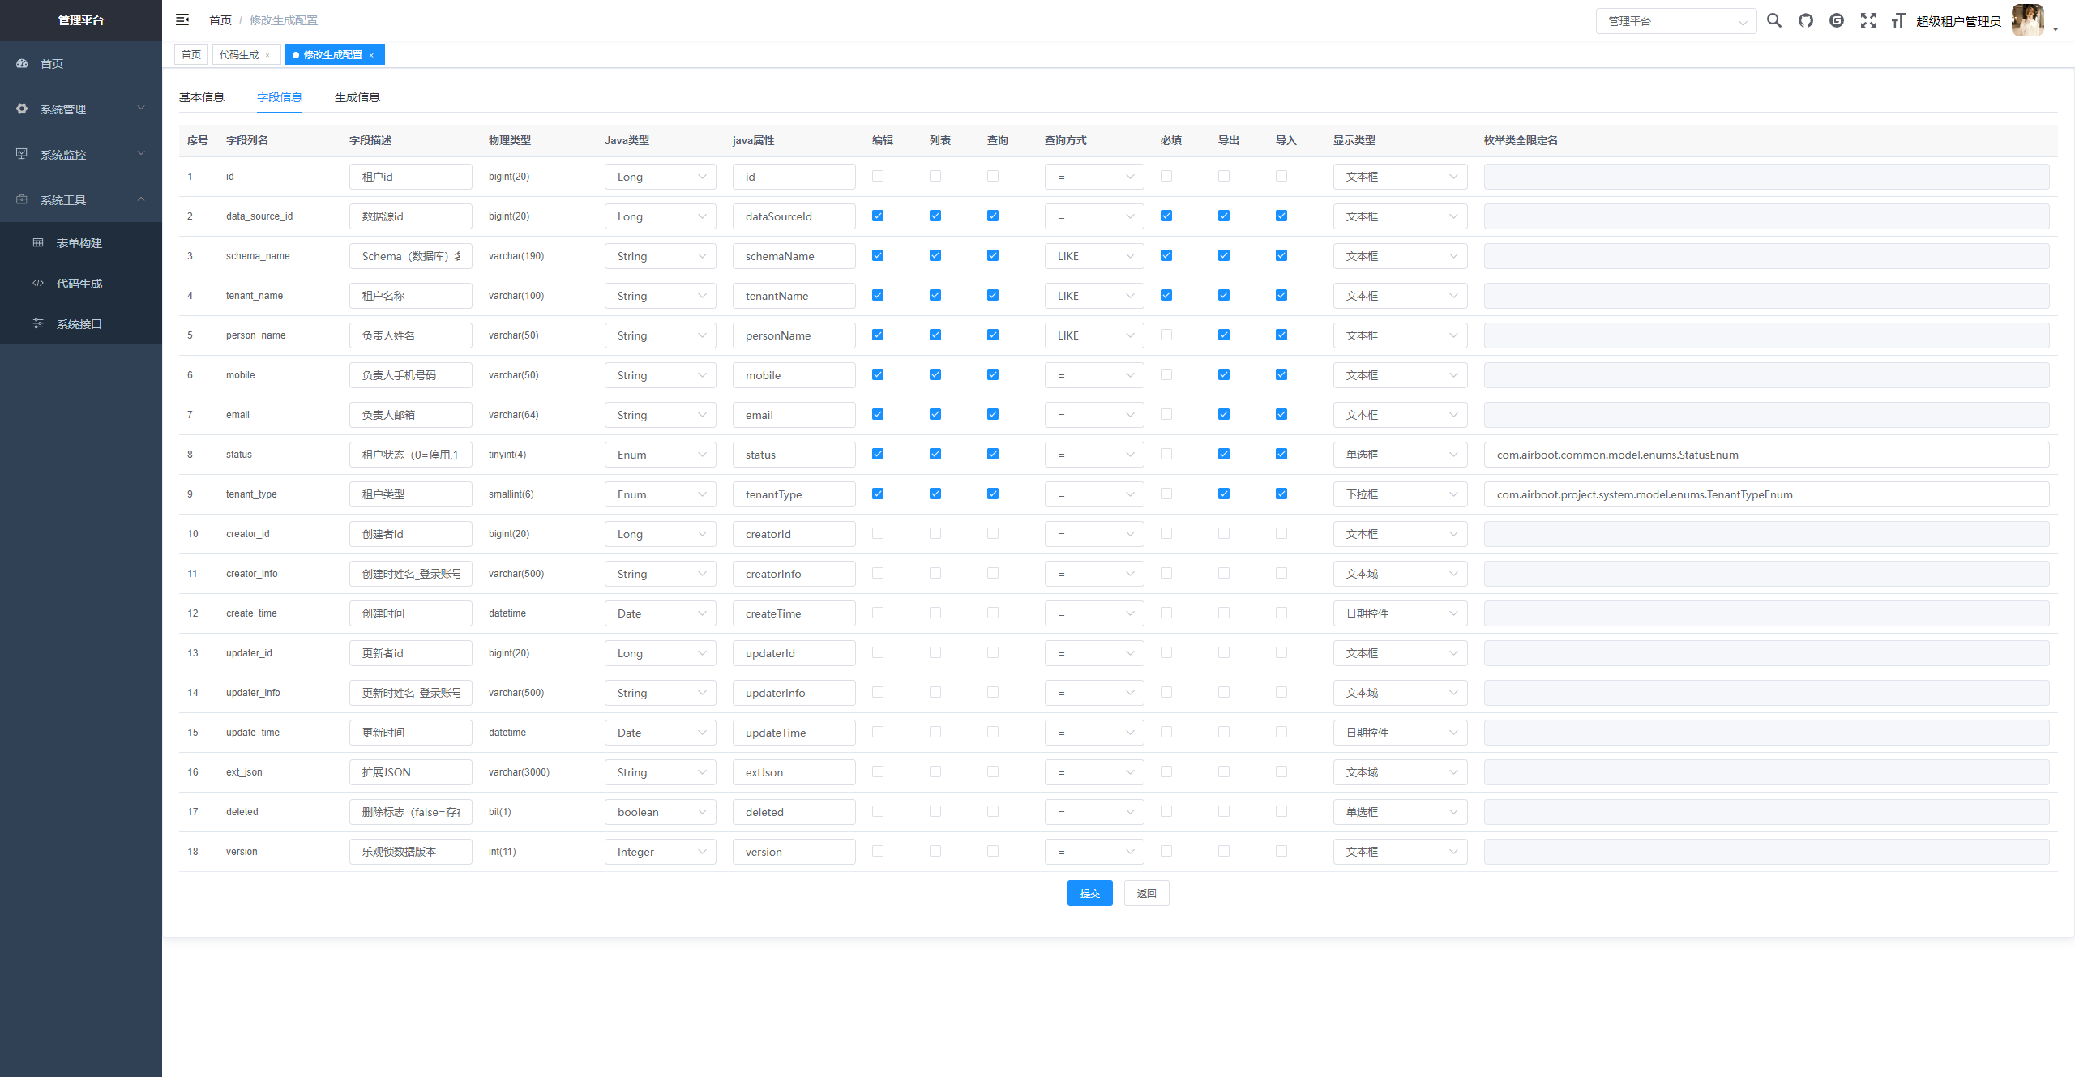Switch to the 生成信息 tab
This screenshot has width=2075, height=1077.
click(357, 97)
